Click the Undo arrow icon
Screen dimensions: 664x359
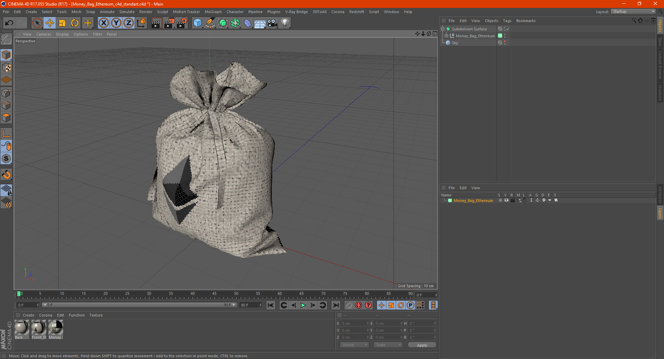[x=9, y=23]
